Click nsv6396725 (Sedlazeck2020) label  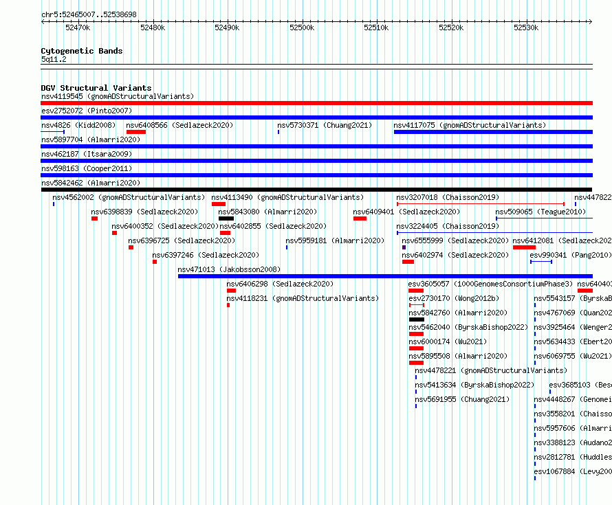coord(182,240)
